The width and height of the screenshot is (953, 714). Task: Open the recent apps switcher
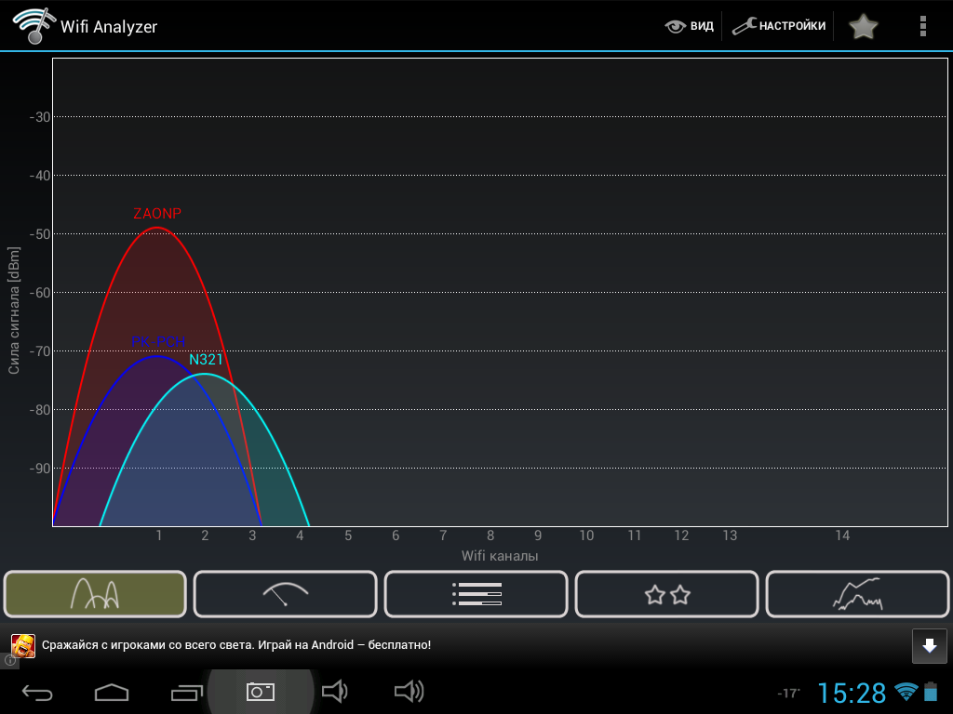point(186,692)
